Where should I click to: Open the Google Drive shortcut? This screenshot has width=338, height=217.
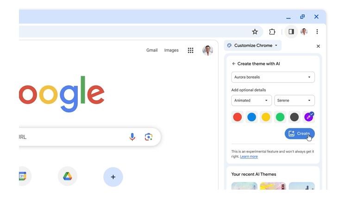pyautogui.click(x=68, y=176)
